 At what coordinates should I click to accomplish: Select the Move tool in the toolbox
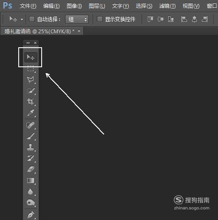coord(31,57)
